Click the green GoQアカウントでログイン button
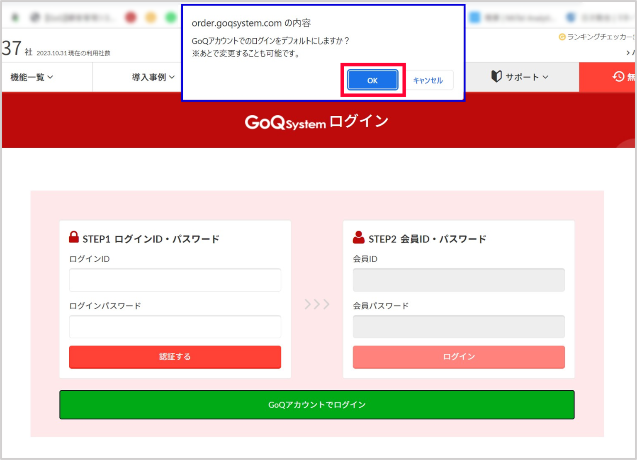Screen dimensions: 637x460 pos(316,404)
